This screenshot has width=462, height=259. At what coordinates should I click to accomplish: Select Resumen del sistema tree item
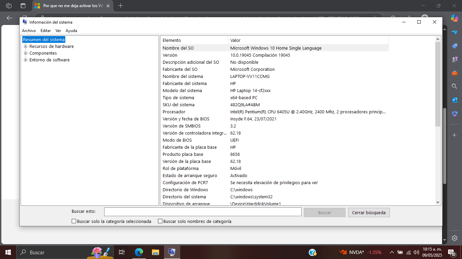[44, 39]
